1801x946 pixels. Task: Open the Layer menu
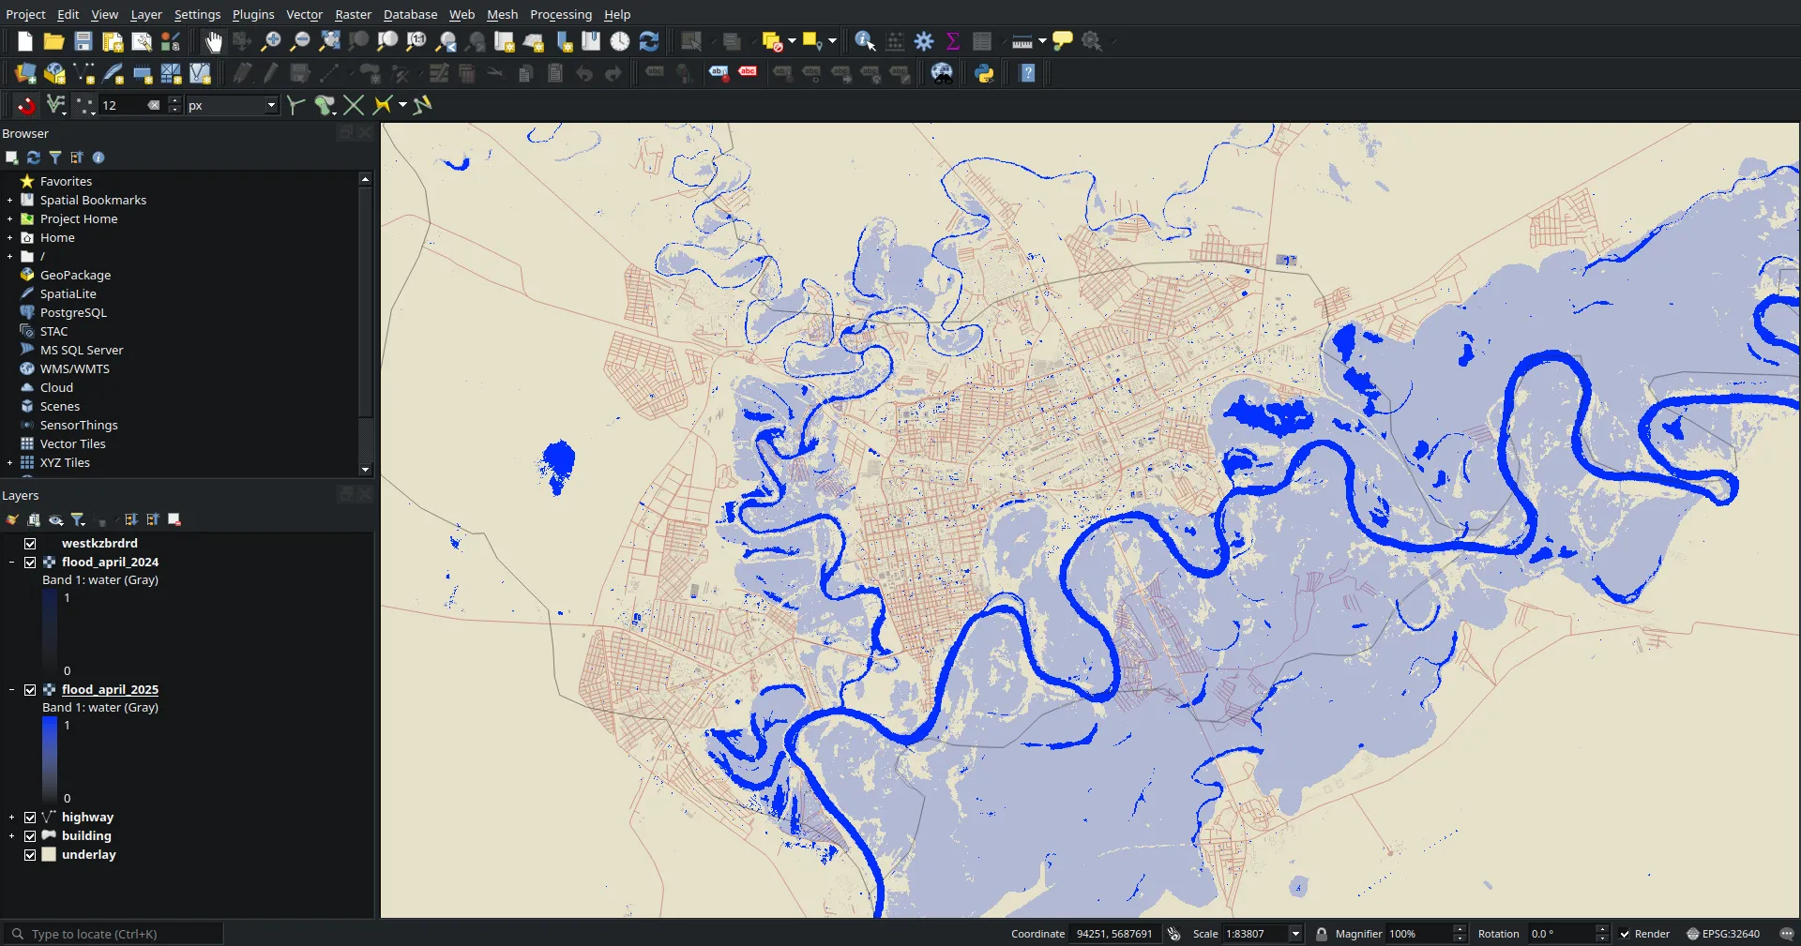point(146,14)
